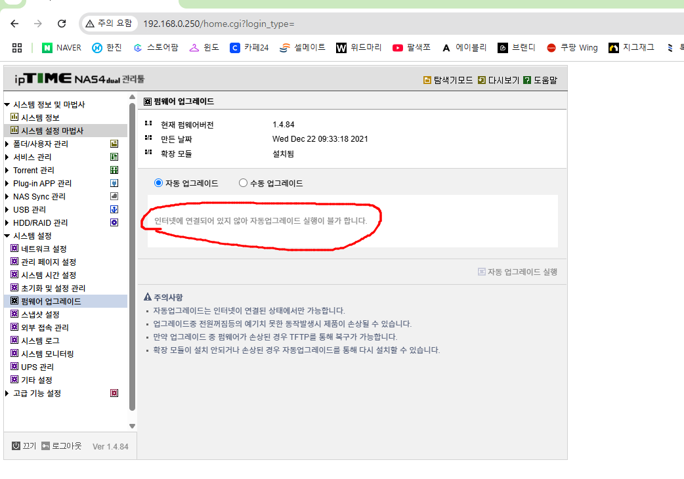684x479 pixels.
Task: Click the 자동 업그레이드 실행 button
Action: (x=517, y=272)
